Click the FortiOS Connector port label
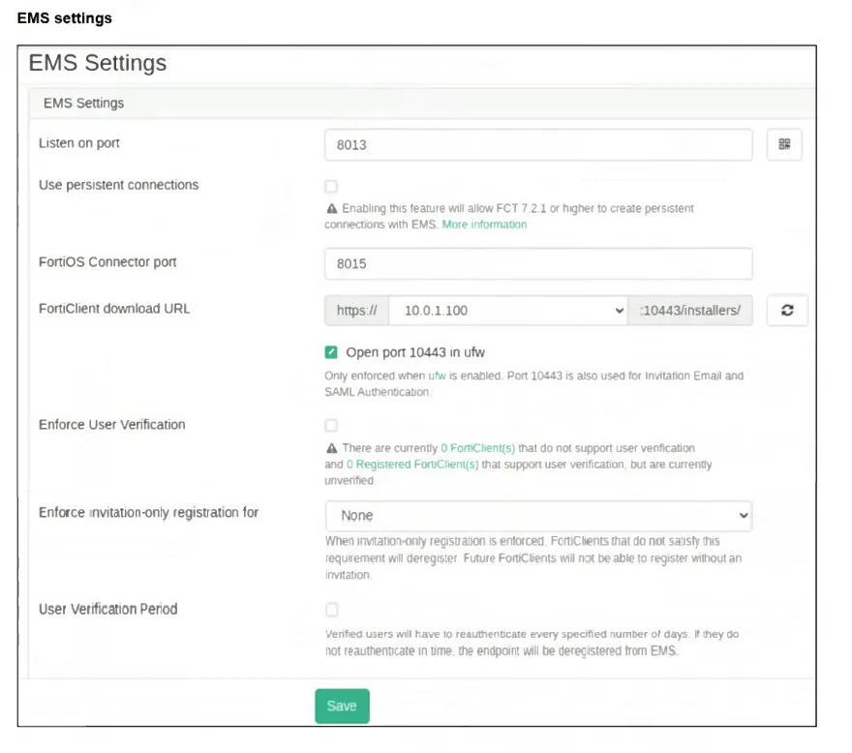This screenshot has height=753, width=852. (107, 262)
